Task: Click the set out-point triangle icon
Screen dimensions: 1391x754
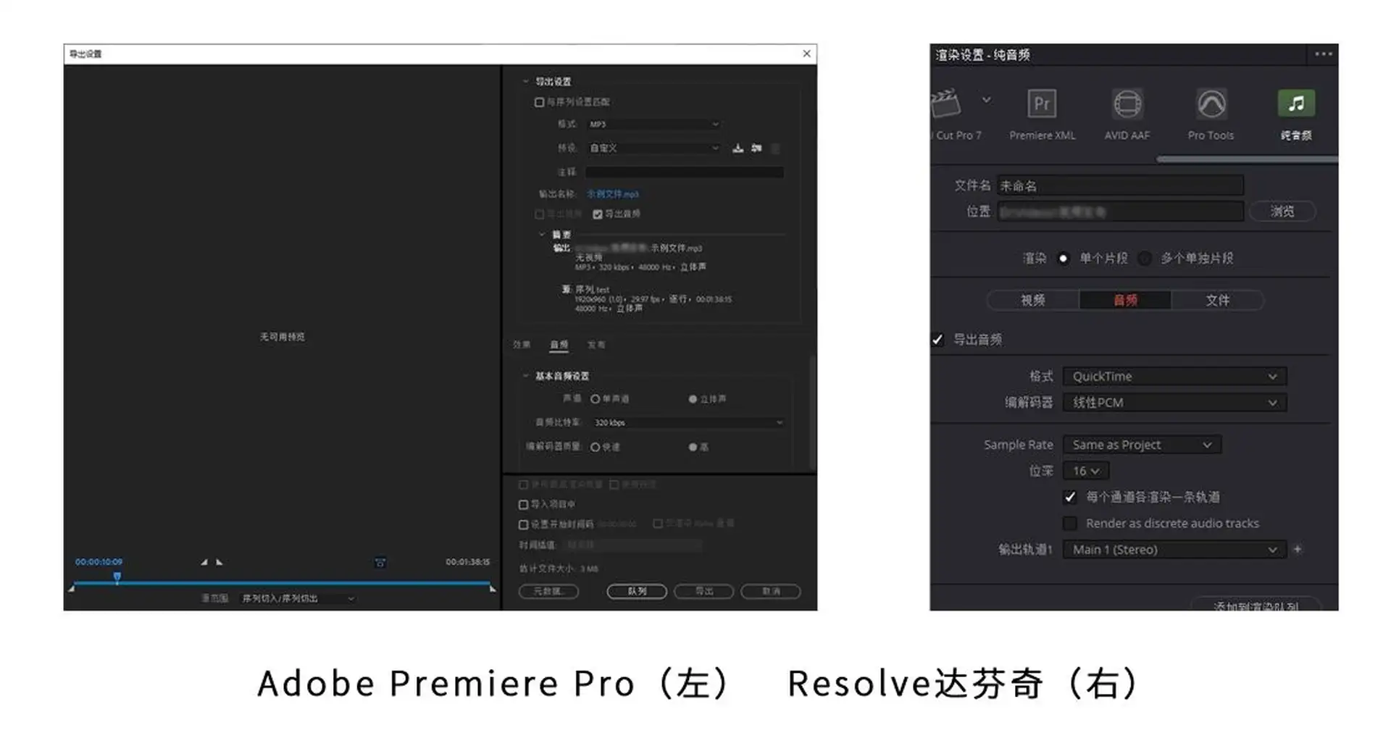Action: coord(219,562)
